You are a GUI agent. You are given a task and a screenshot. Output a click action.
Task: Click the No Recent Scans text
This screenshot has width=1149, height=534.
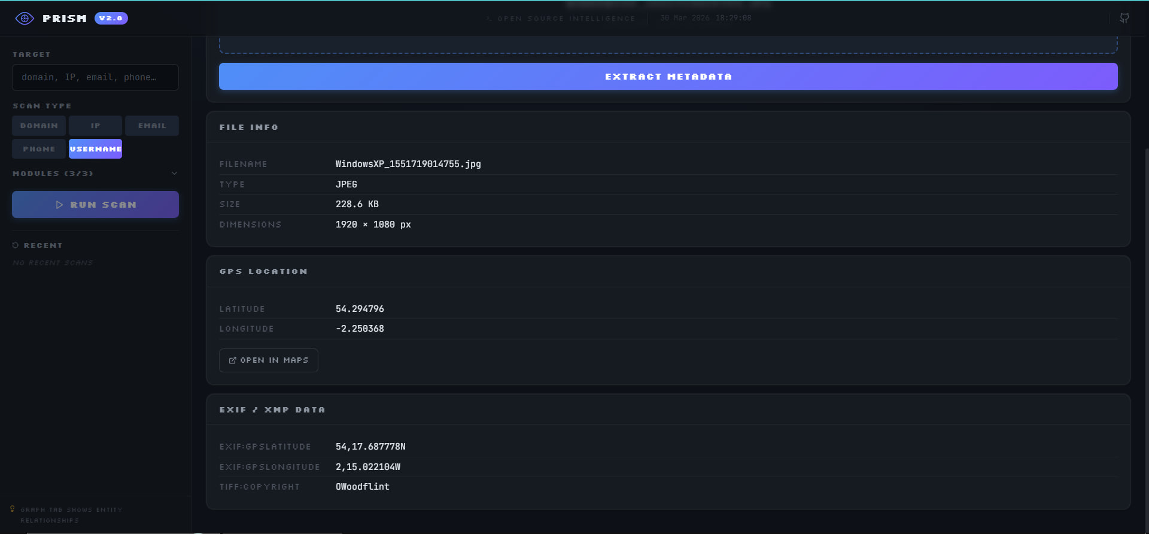(53, 263)
